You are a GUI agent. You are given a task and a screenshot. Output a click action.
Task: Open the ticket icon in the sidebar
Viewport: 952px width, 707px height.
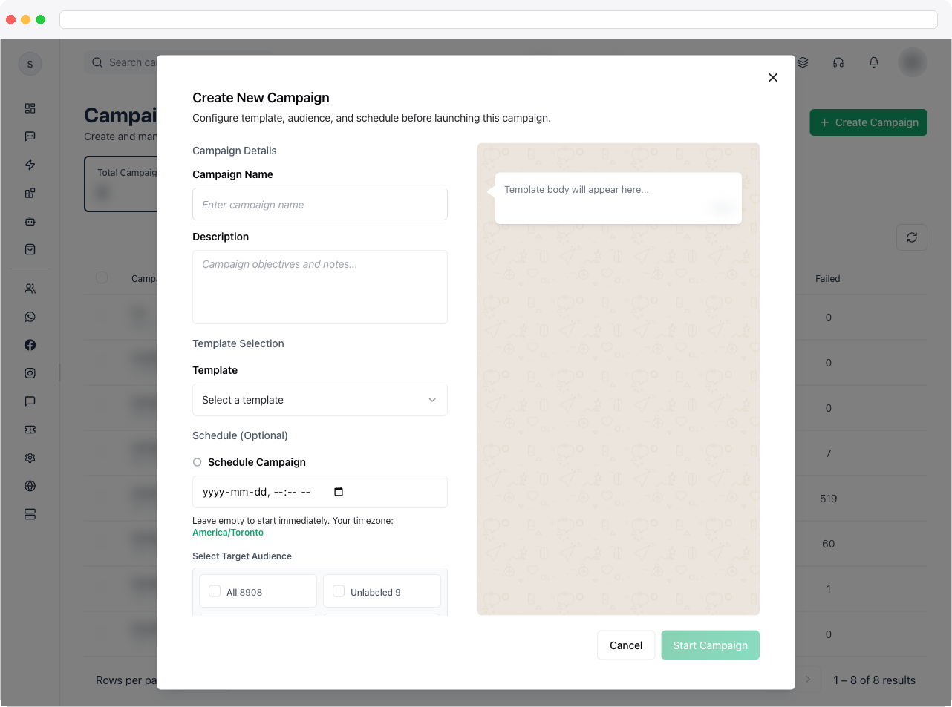point(30,430)
